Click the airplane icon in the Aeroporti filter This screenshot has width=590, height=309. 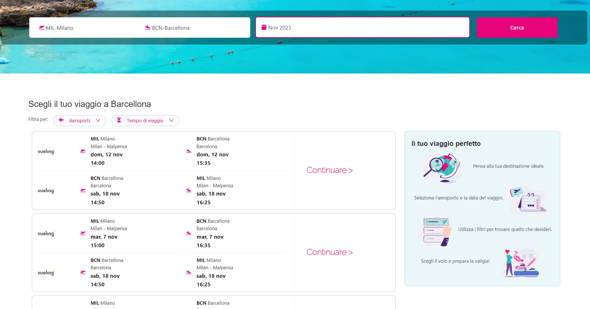61,120
